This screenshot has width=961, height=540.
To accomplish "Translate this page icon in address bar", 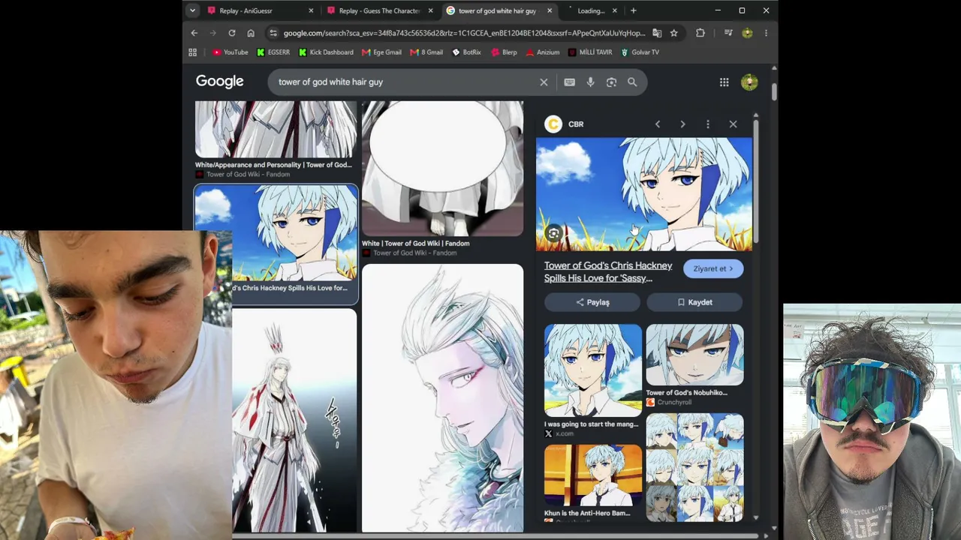I will (657, 33).
